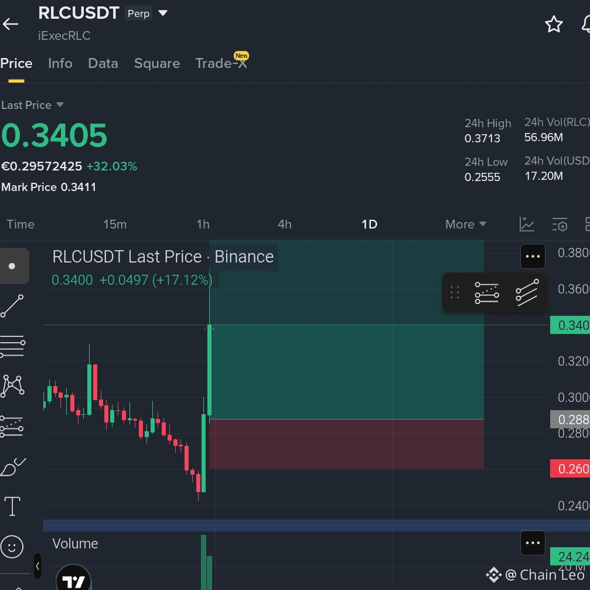Click the red stop-loss zone of position
Screen dimensions: 590x590
point(346,444)
